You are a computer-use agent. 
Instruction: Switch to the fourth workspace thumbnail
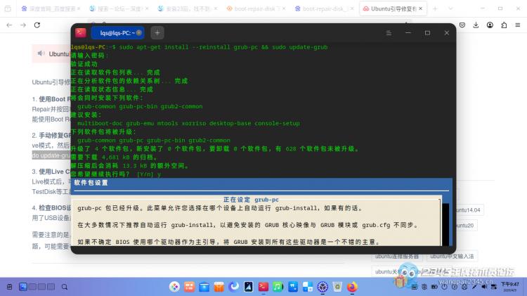click(x=51, y=287)
